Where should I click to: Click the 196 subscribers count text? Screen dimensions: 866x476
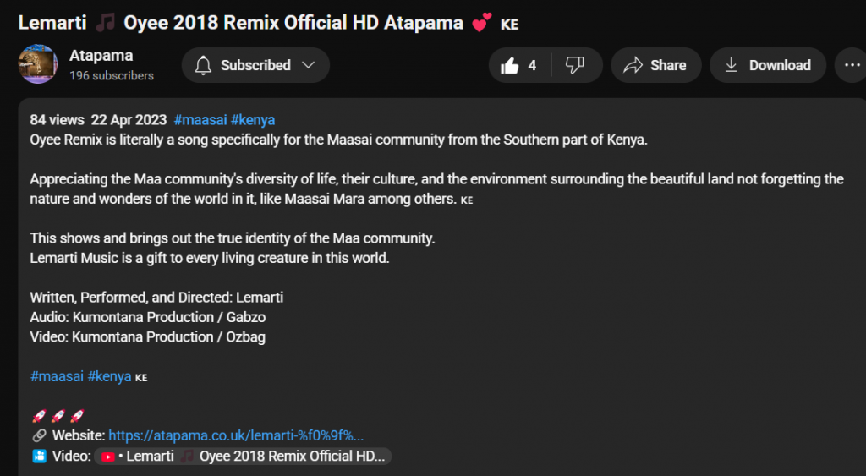(112, 76)
